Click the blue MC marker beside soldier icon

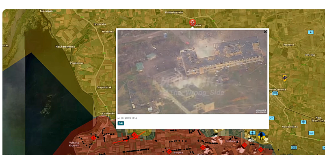click(252, 133)
